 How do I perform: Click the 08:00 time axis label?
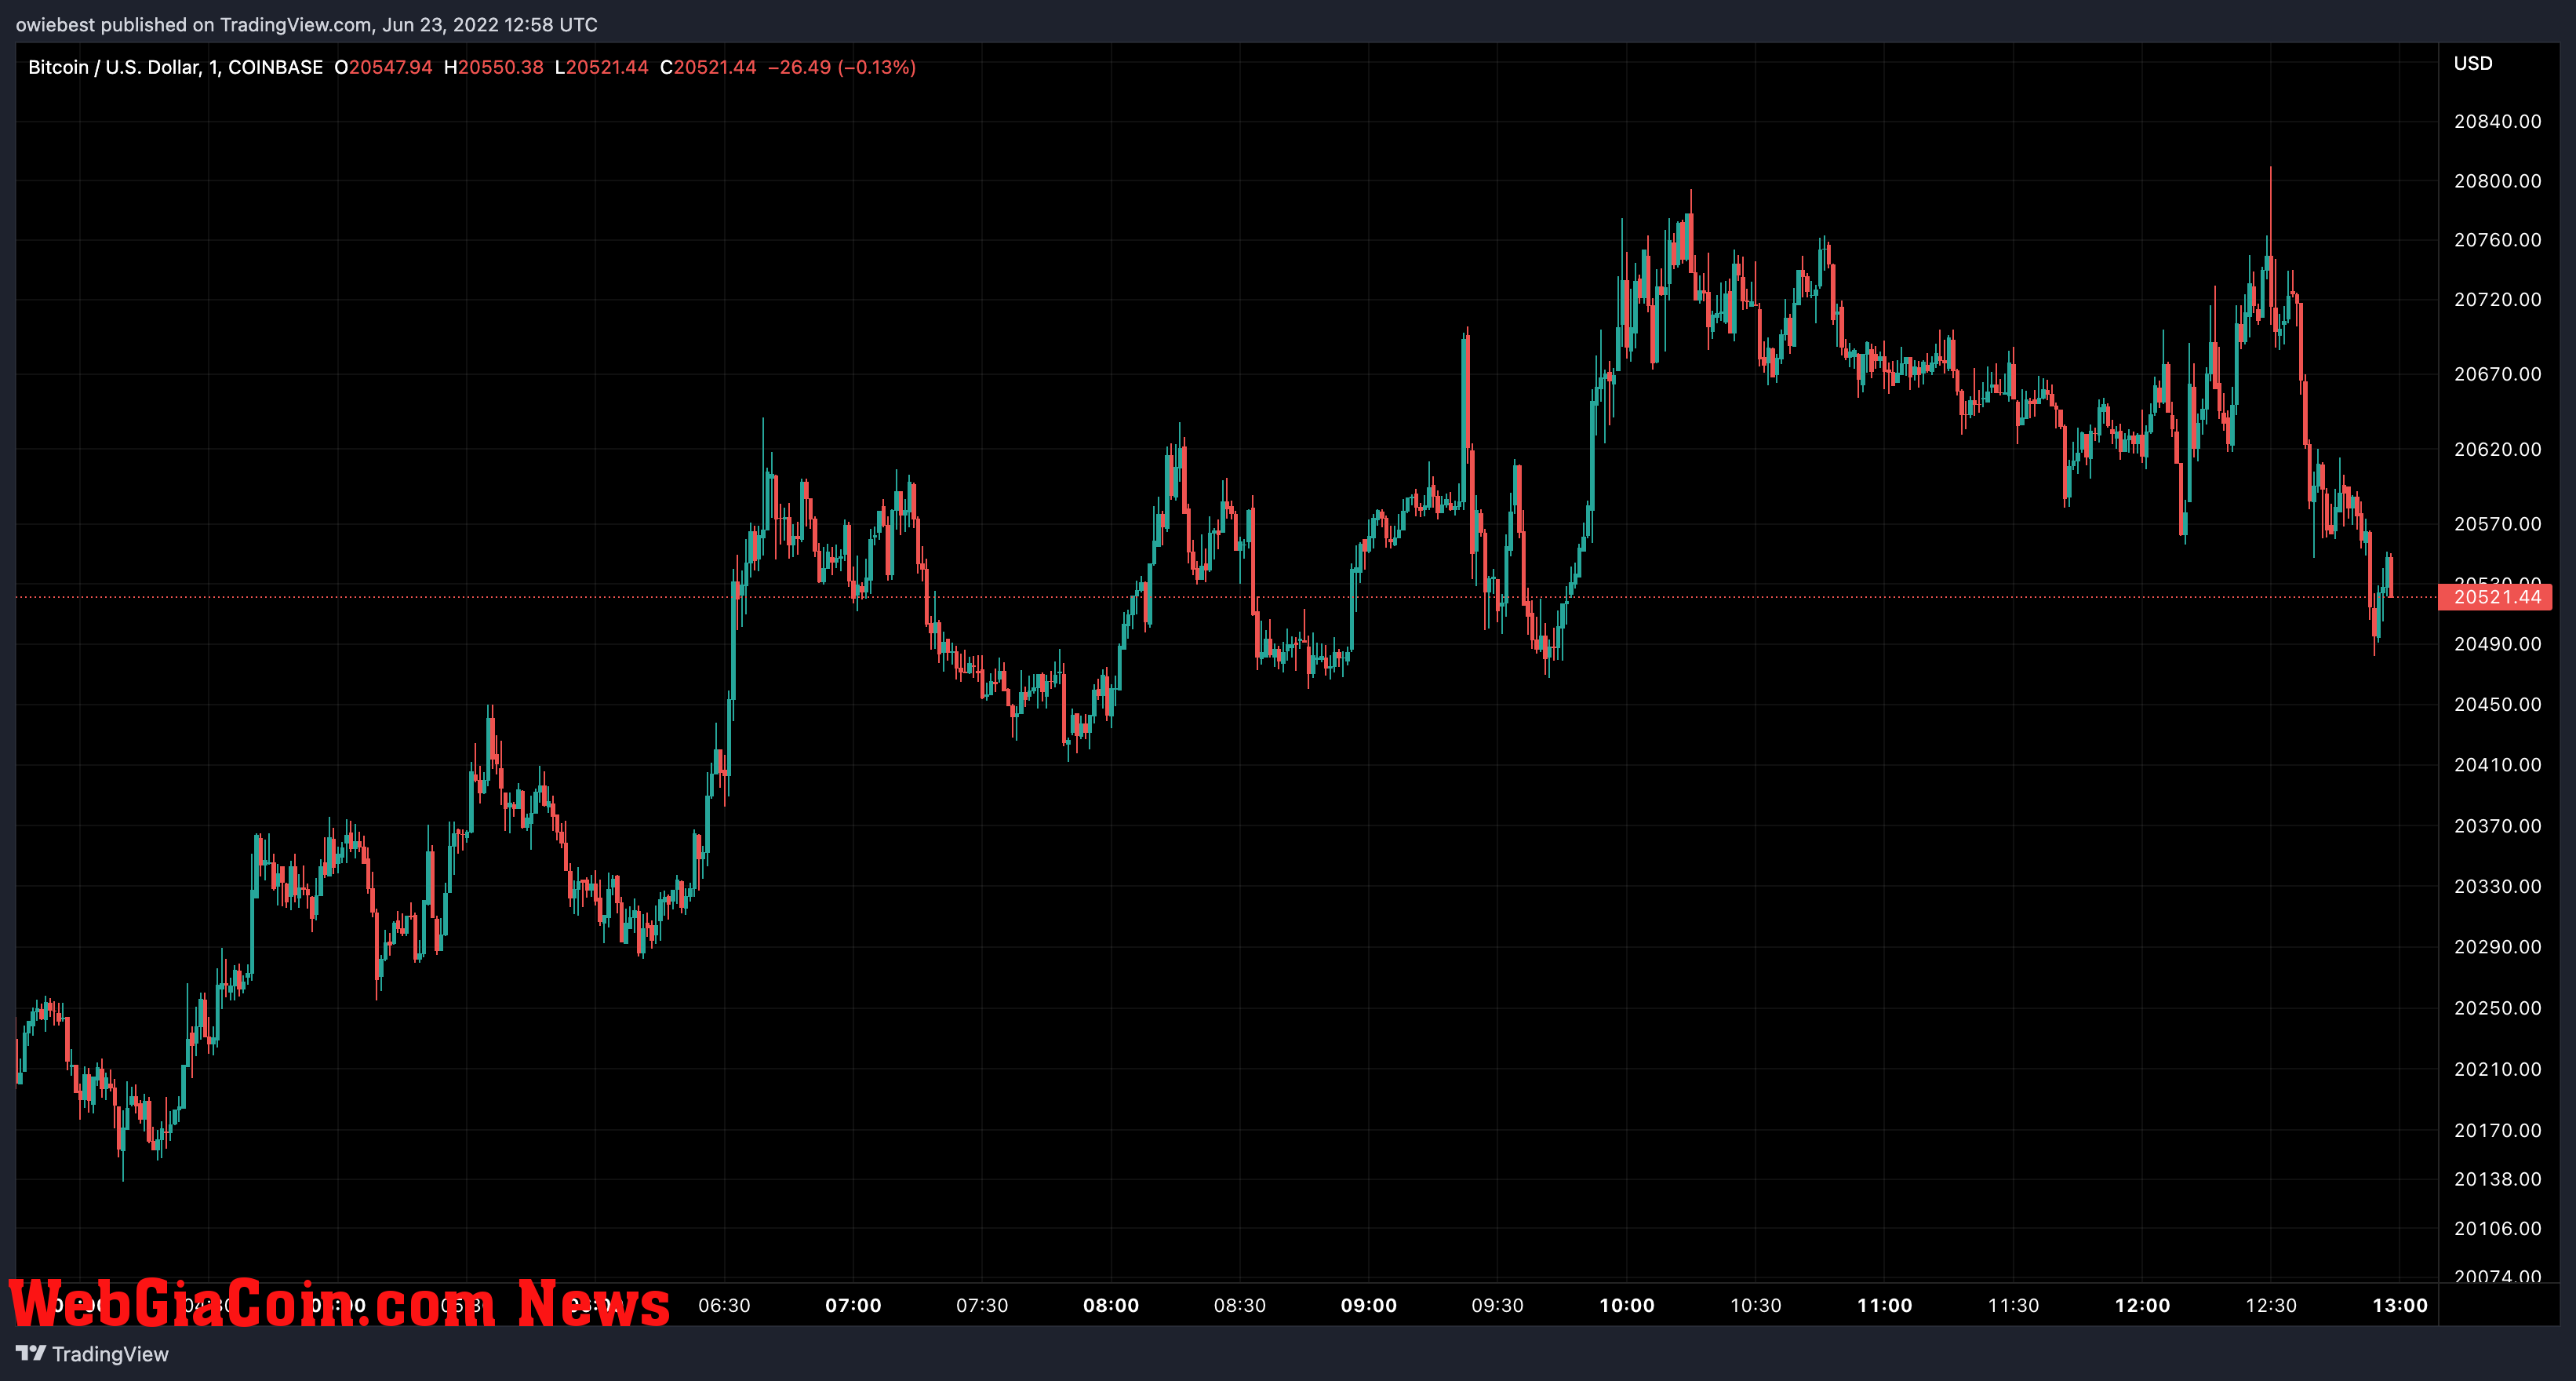(x=1111, y=1305)
